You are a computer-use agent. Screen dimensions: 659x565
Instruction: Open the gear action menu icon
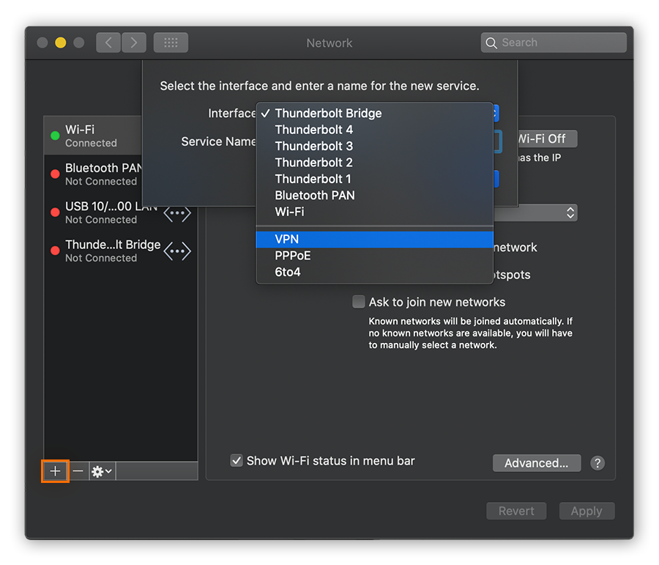click(97, 471)
